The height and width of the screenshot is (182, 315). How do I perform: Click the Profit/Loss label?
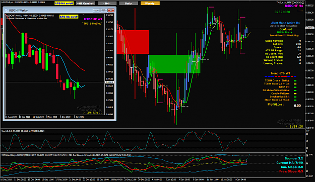(275, 105)
